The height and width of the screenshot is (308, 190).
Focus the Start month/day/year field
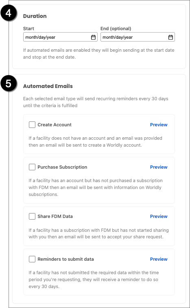60,37
